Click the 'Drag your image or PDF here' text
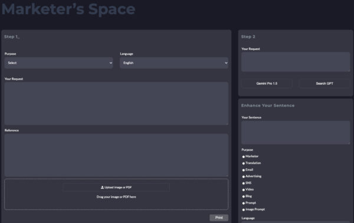Viewport: 354px width, 223px height. coord(116,197)
